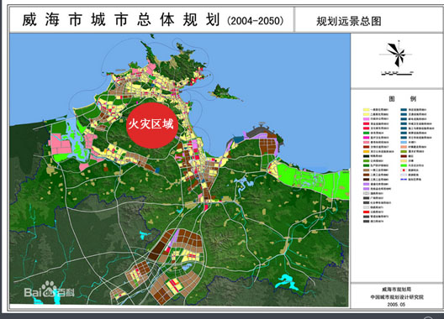This screenshot has width=444, height=319.
Task: Click the first yellow swatch in the legend
Action: point(366,110)
